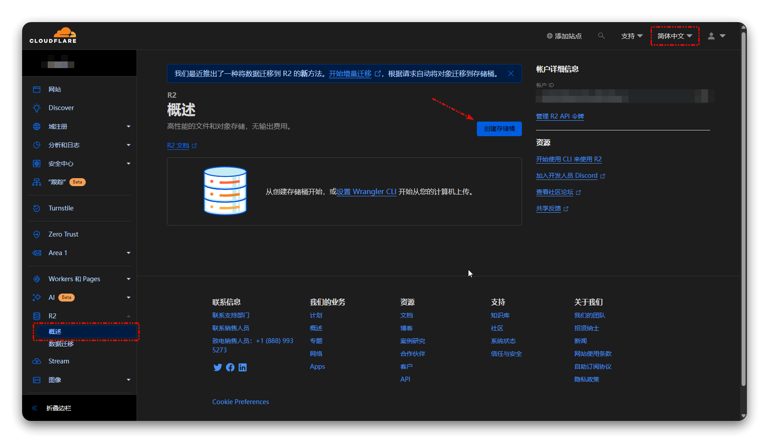Click the 图像 picture icon
The height and width of the screenshot is (443, 769).
37,380
